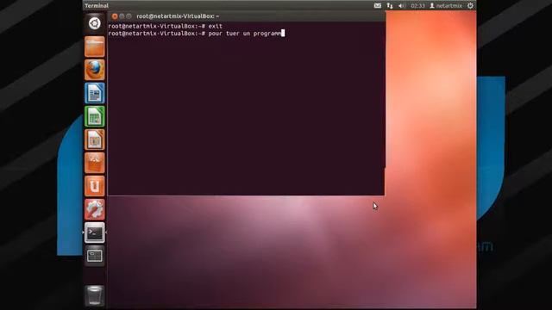Viewport: 552px width, 310px height.
Task: Open the power session menu icon
Action: (x=470, y=6)
